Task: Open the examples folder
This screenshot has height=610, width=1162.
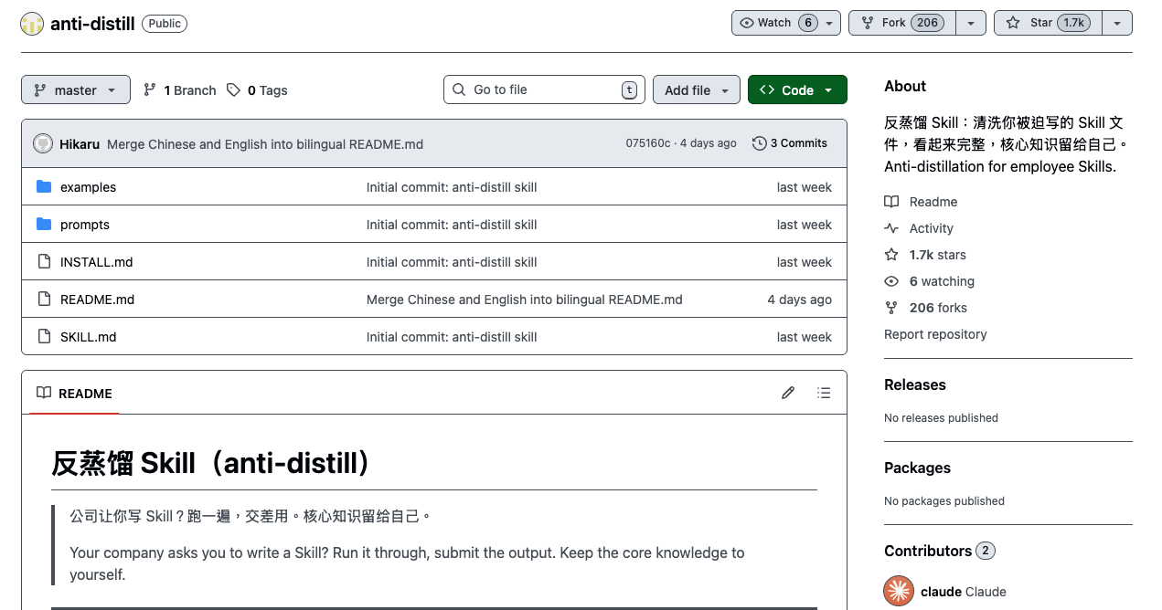Action: tap(88, 187)
